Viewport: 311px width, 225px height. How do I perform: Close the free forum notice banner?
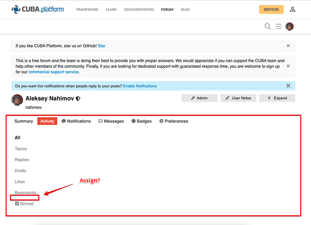click(288, 66)
